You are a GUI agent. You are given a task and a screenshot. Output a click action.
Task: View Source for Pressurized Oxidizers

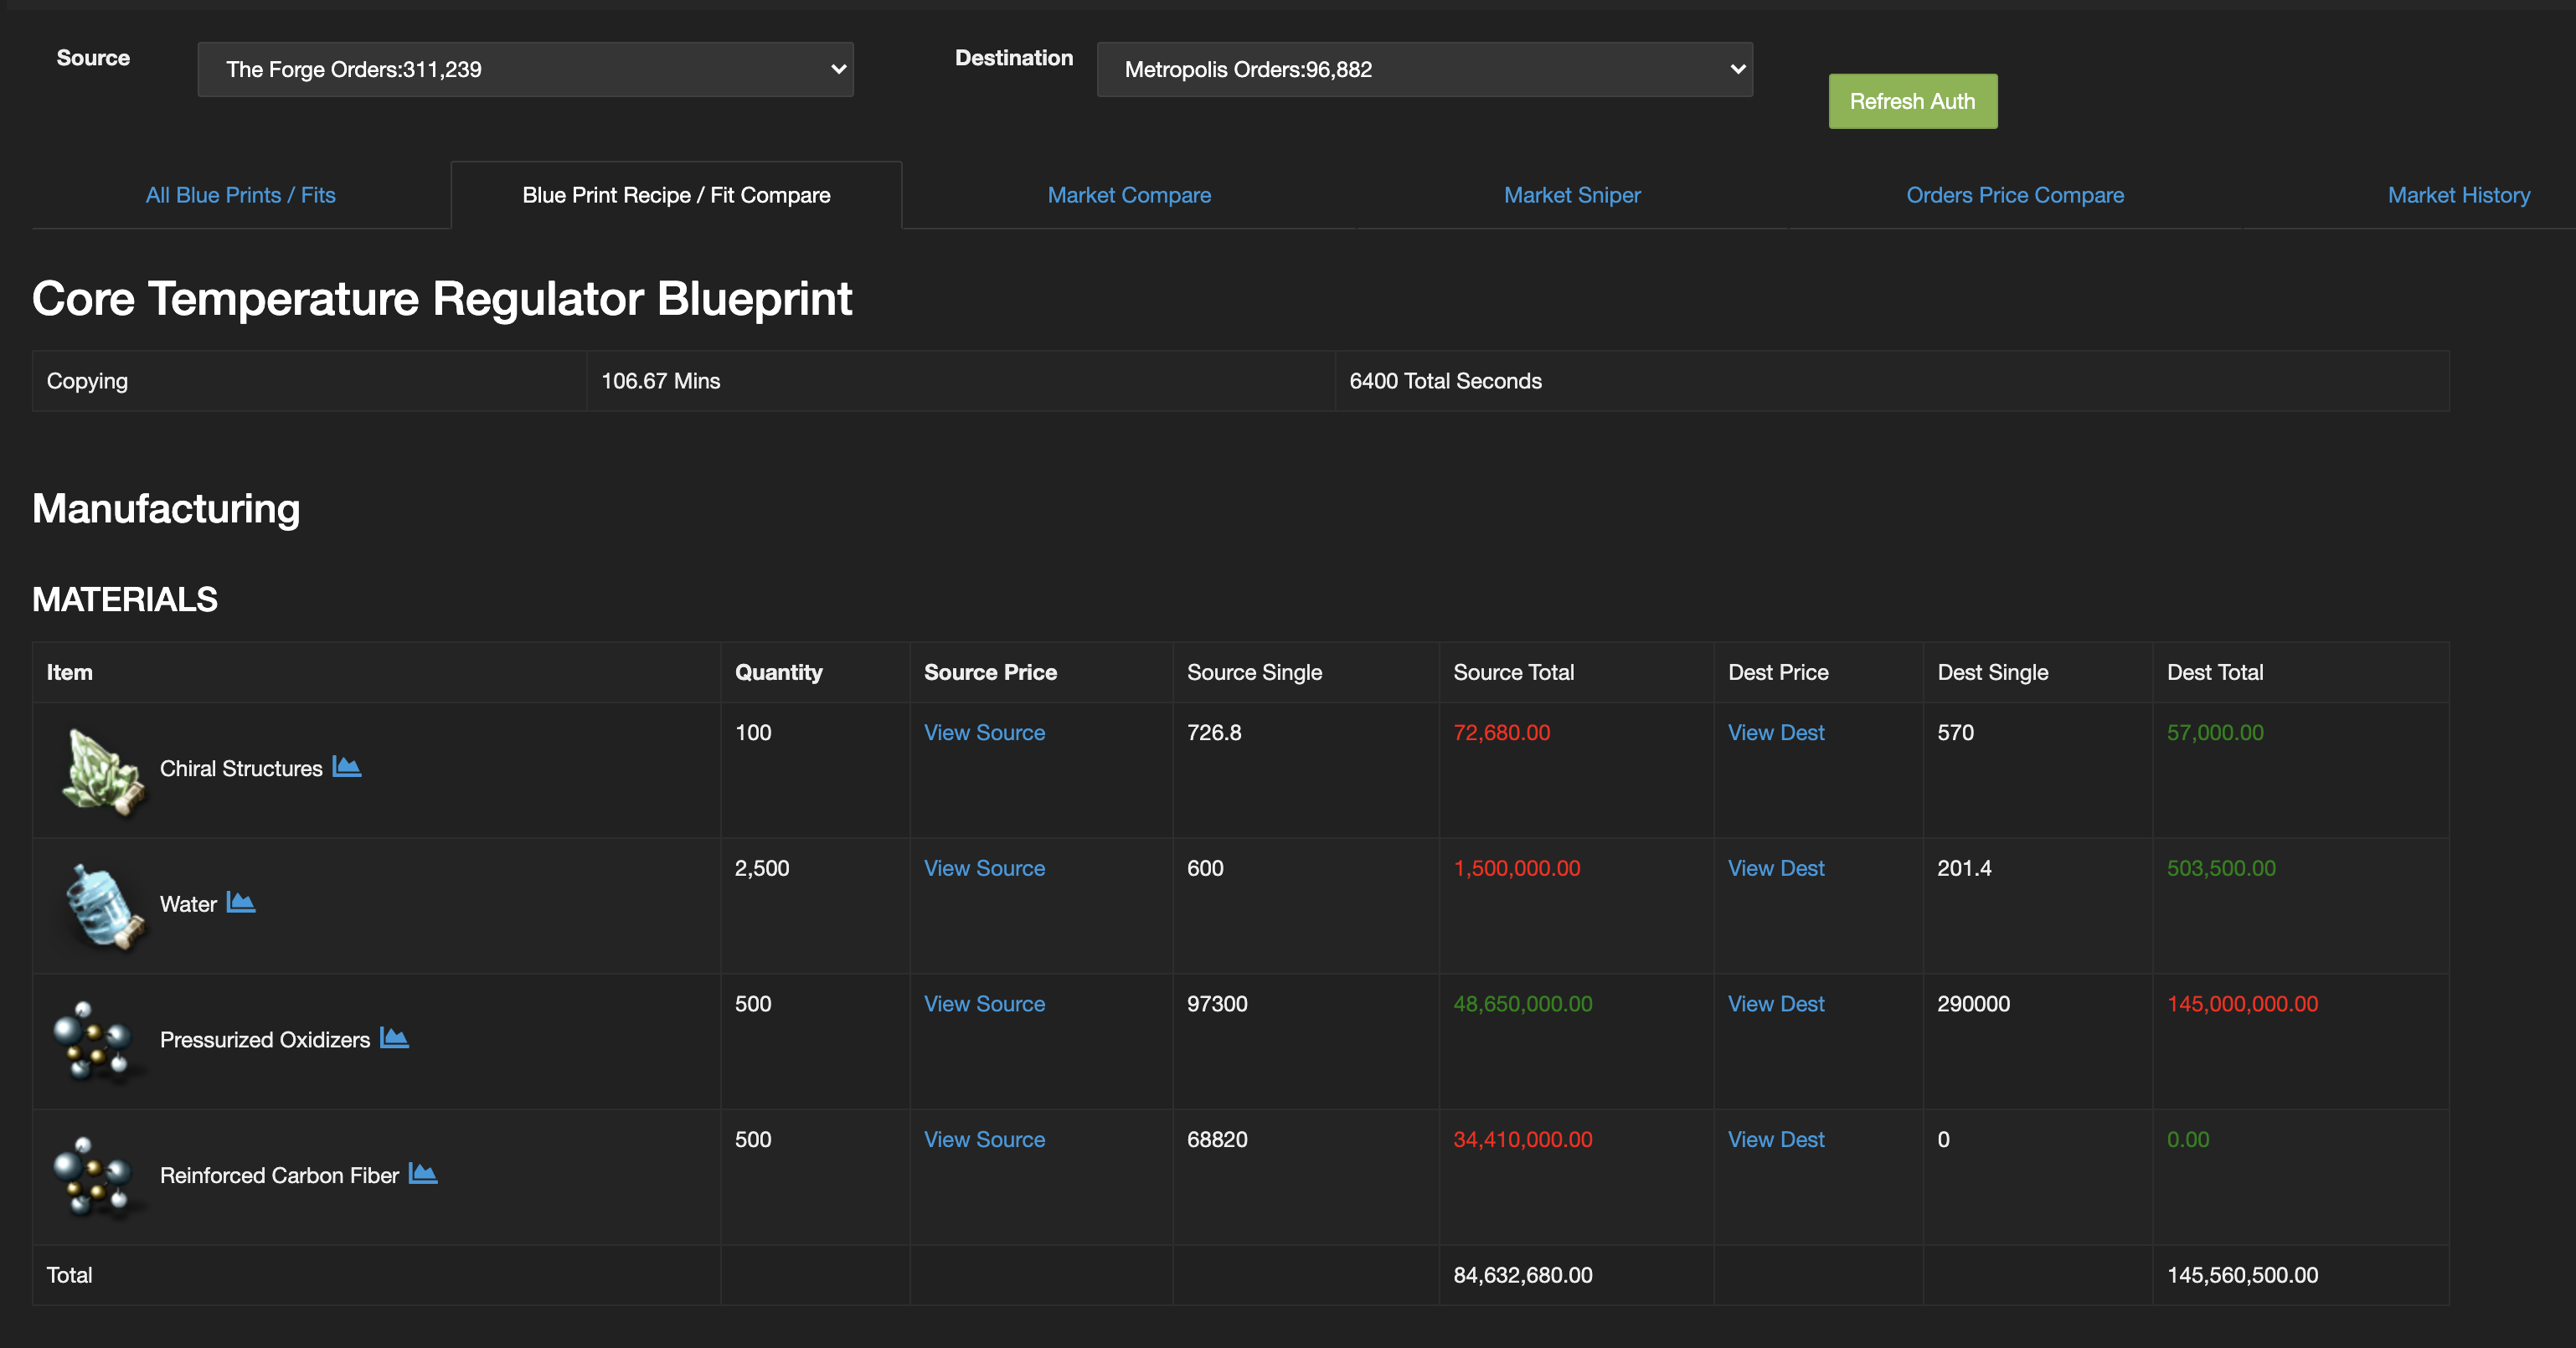click(984, 1004)
